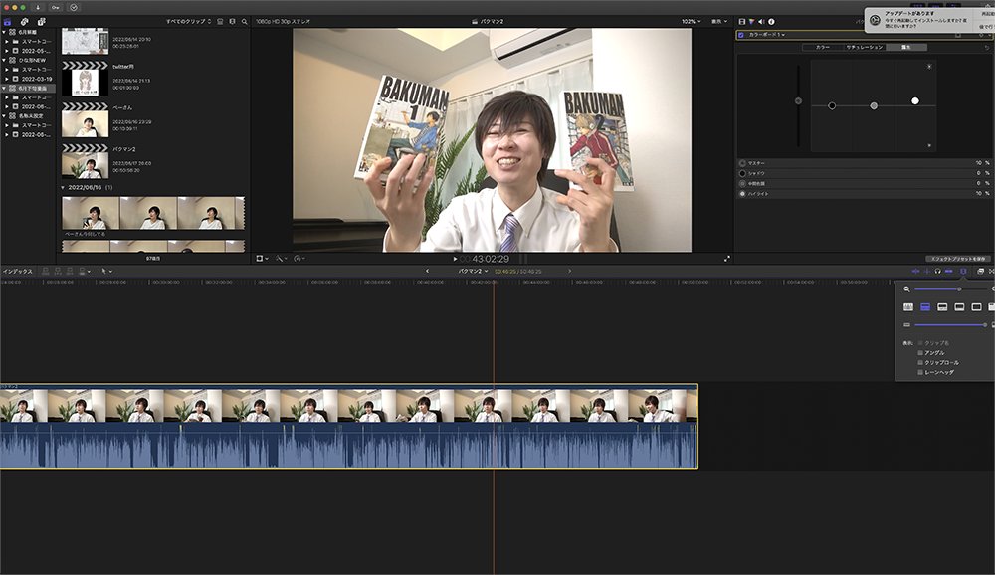
Task: Open the timeline パクマン2 project dropdown
Action: (474, 271)
